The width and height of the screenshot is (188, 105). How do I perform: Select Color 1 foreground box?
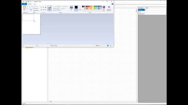pyautogui.click(x=76, y=8)
